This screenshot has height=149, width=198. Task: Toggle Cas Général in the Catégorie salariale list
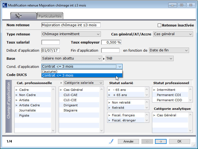click(79, 90)
